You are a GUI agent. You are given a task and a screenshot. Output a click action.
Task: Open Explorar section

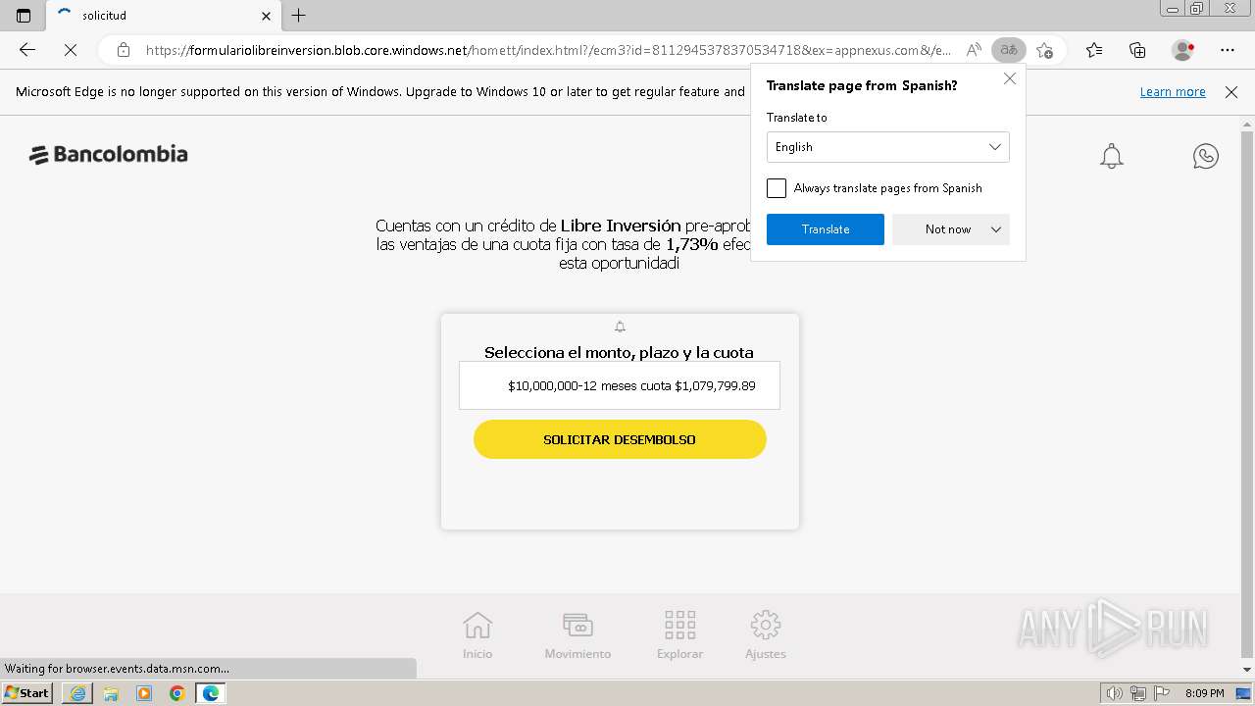click(x=679, y=634)
